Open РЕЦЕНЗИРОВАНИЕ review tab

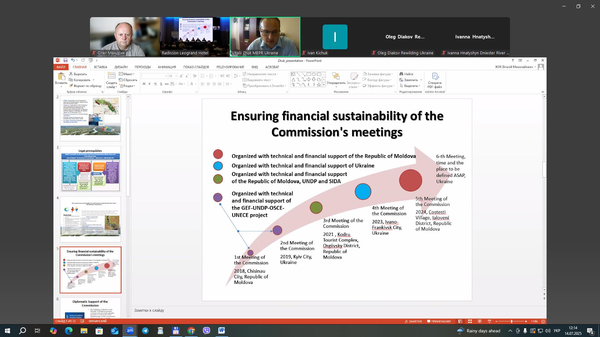[x=230, y=67]
